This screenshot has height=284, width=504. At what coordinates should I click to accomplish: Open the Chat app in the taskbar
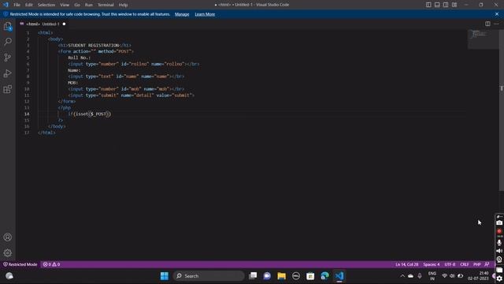point(267,276)
